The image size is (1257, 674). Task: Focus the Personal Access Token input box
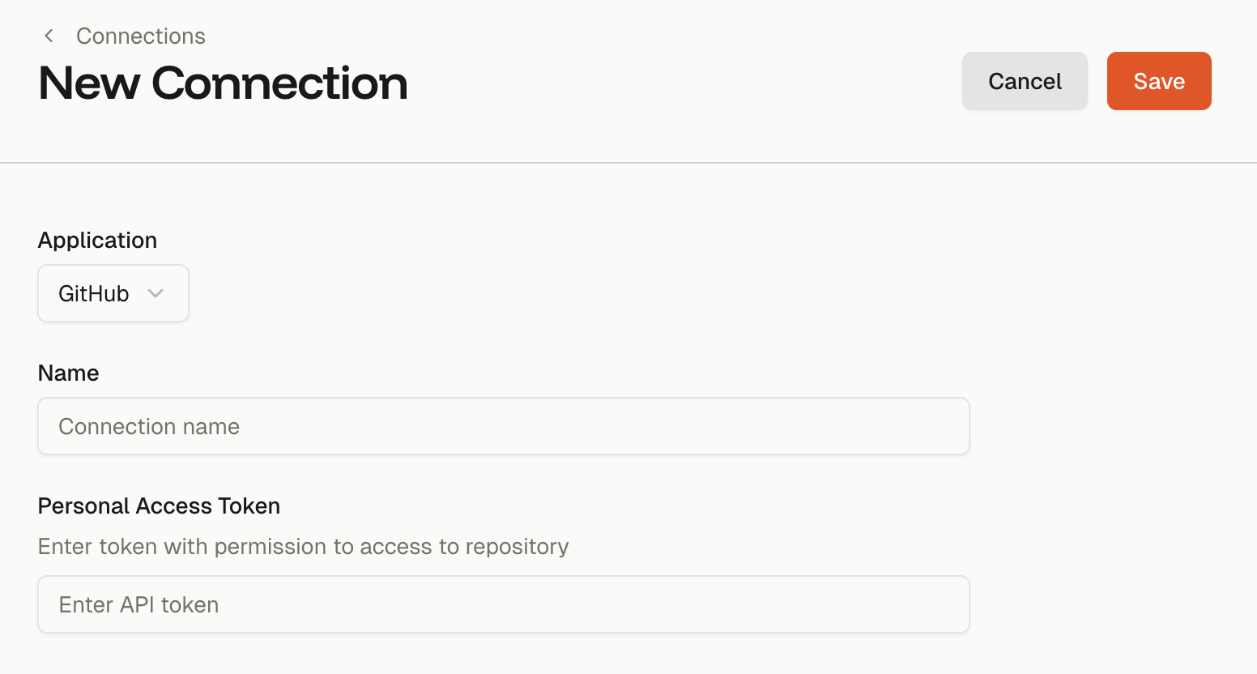[x=503, y=604]
